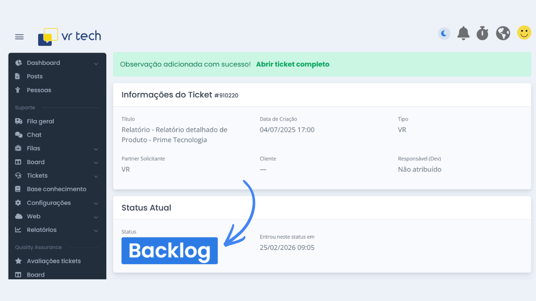This screenshot has width=536, height=301.
Task: Open the smiley face user avatar
Action: [x=524, y=33]
